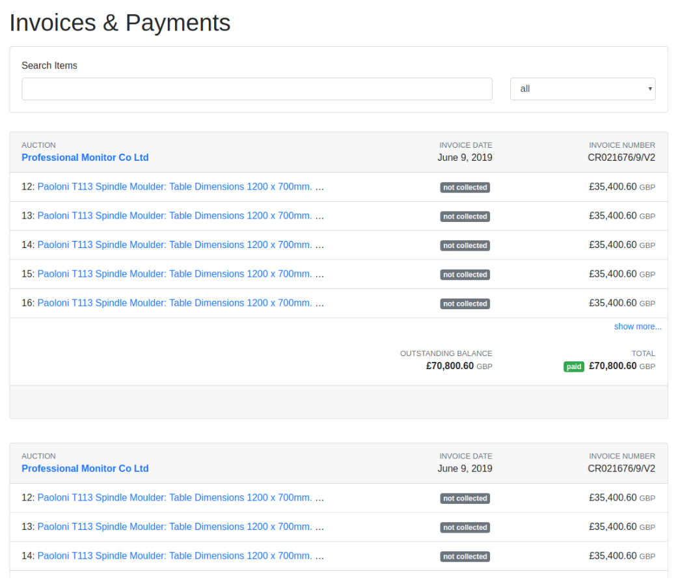Click 'not collected' badge for lot 13, first invoice
Screen dimensions: 678x582
point(465,216)
